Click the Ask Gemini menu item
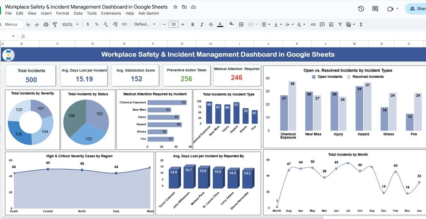 pyautogui.click(x=149, y=13)
